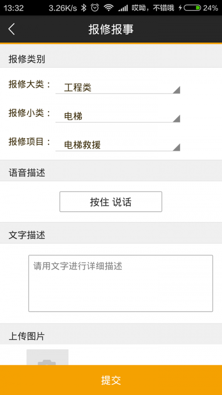Image resolution: width=222 pixels, height=395 pixels.
Task: Click the dropdown triangle beside 电梯救援
Action: (177, 147)
